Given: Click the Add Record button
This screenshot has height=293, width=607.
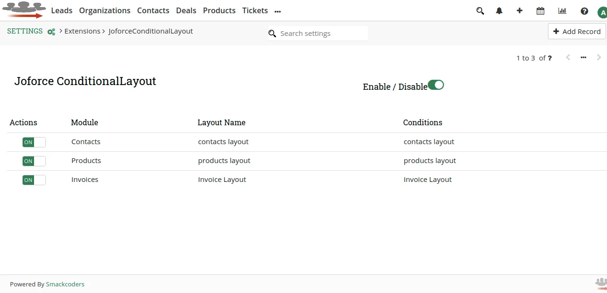Looking at the screenshot, I should pos(576,31).
